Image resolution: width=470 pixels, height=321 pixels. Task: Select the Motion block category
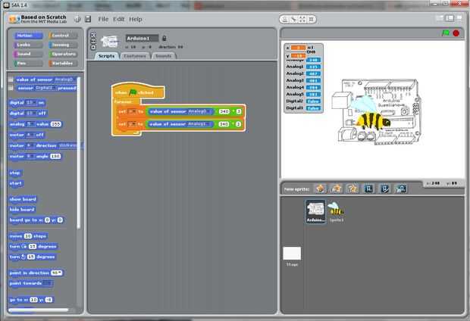point(28,36)
